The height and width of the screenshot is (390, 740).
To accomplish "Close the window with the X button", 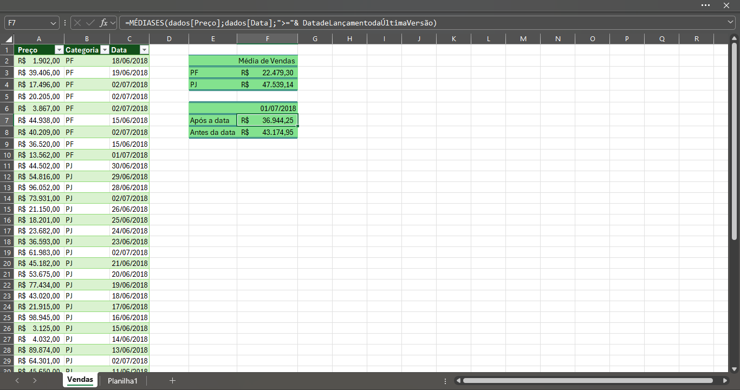I will click(x=726, y=5).
